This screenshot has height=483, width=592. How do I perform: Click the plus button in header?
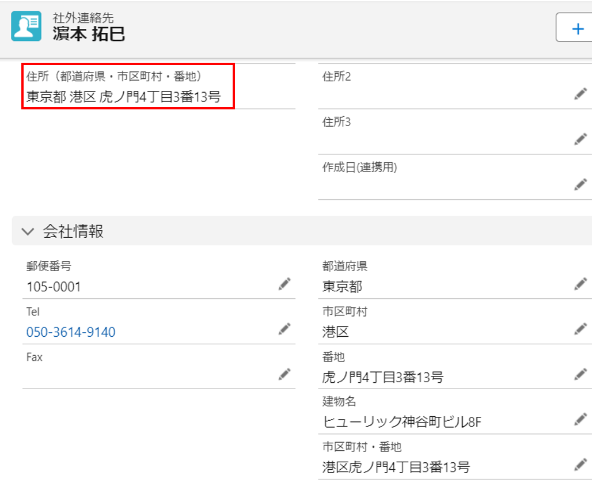pyautogui.click(x=576, y=28)
